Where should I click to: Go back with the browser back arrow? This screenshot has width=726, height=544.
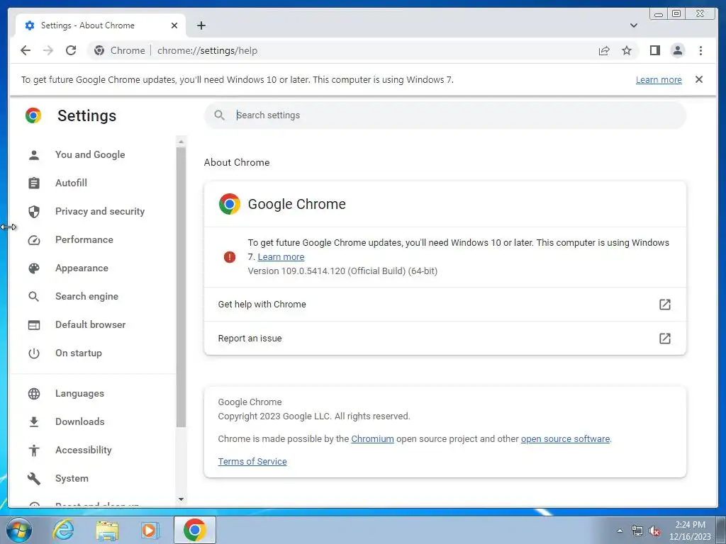click(26, 50)
